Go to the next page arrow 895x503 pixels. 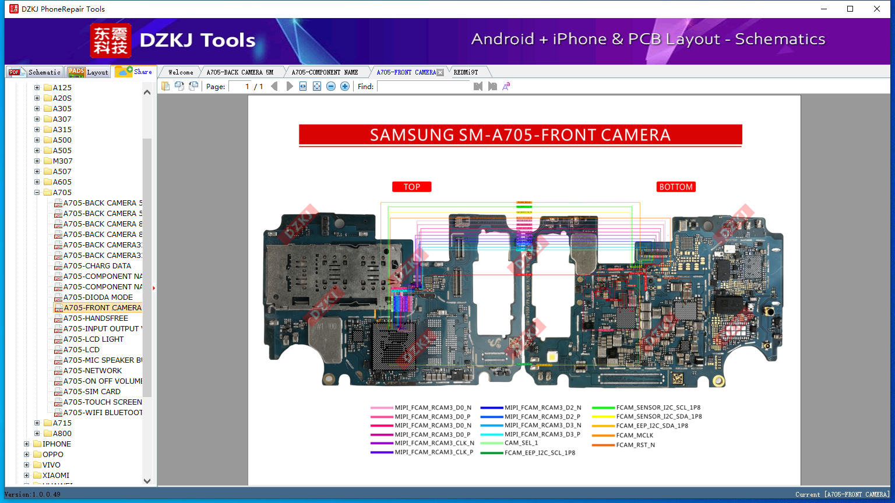pyautogui.click(x=290, y=86)
